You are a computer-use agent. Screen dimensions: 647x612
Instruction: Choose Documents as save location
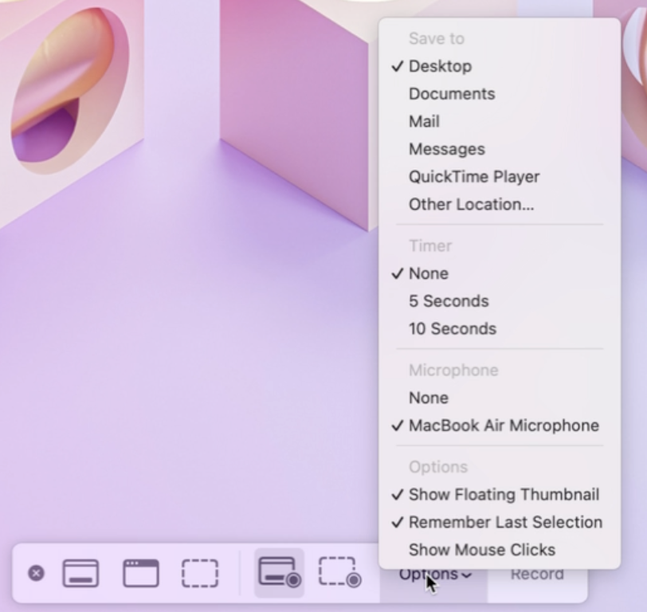[x=451, y=94]
